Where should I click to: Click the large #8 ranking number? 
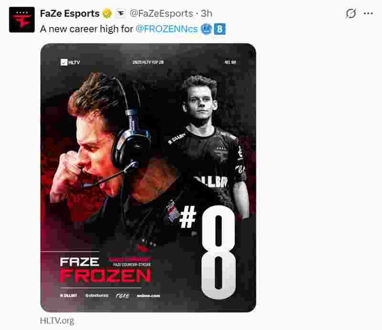pyautogui.click(x=209, y=251)
